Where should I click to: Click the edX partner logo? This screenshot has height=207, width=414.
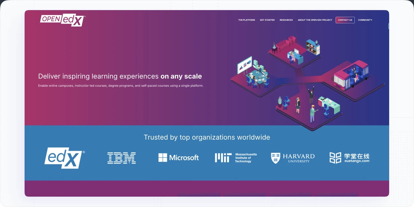point(64,158)
